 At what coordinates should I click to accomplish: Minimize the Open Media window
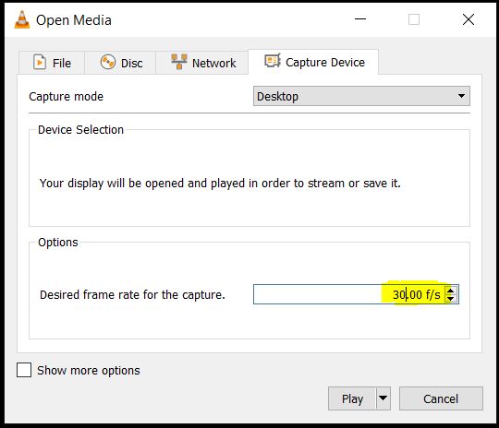click(x=360, y=19)
